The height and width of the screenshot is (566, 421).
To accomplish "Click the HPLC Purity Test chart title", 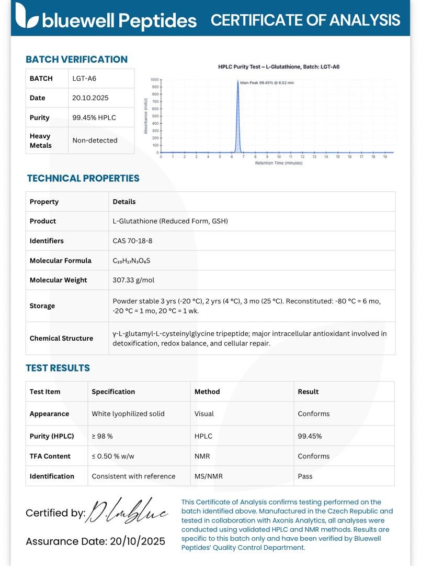I will click(279, 67).
